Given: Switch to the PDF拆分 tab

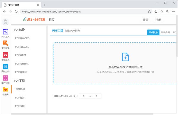Looking at the screenshot, I should [153, 32].
